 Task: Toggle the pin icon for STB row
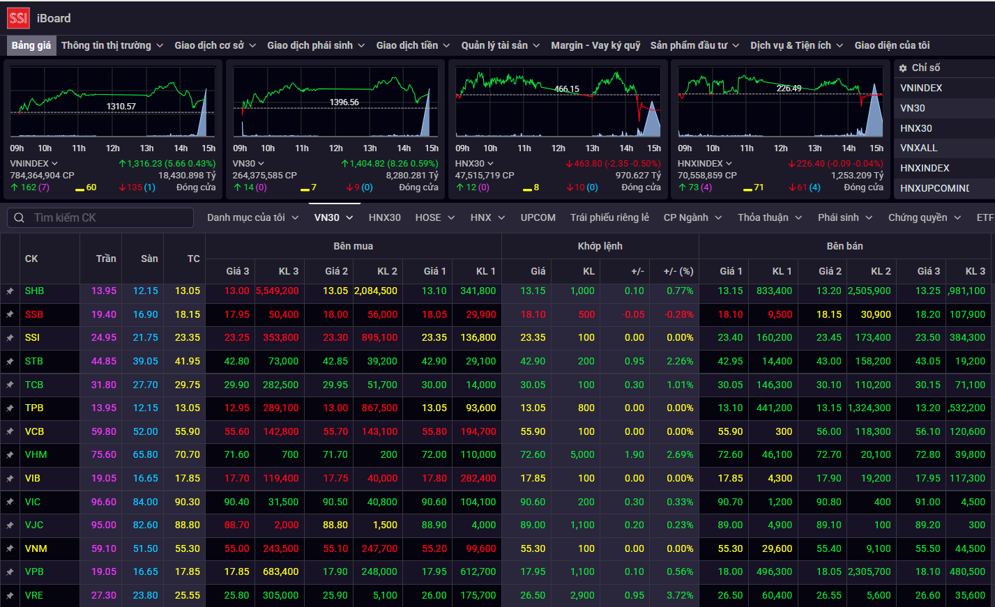pos(10,362)
